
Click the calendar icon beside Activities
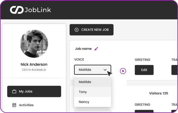[14, 105]
